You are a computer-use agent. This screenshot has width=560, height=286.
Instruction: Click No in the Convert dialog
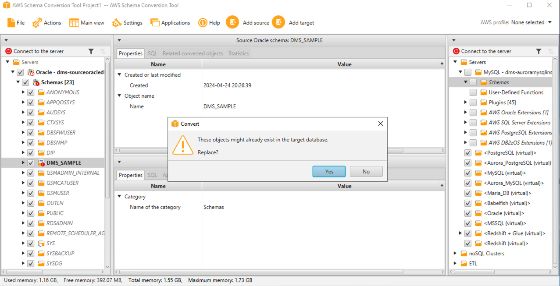(366, 172)
